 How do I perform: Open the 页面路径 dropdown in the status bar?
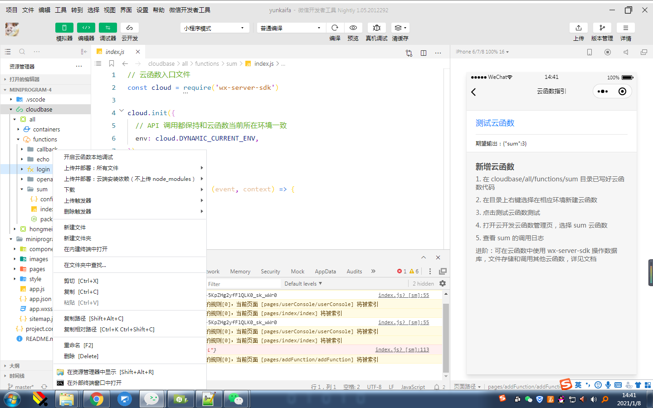pyautogui.click(x=467, y=387)
